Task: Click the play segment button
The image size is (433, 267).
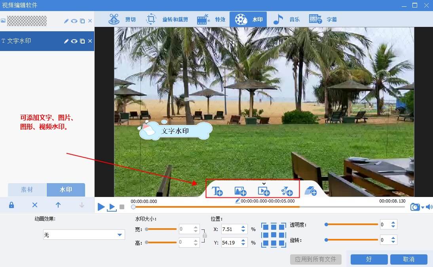Action: click(x=112, y=207)
